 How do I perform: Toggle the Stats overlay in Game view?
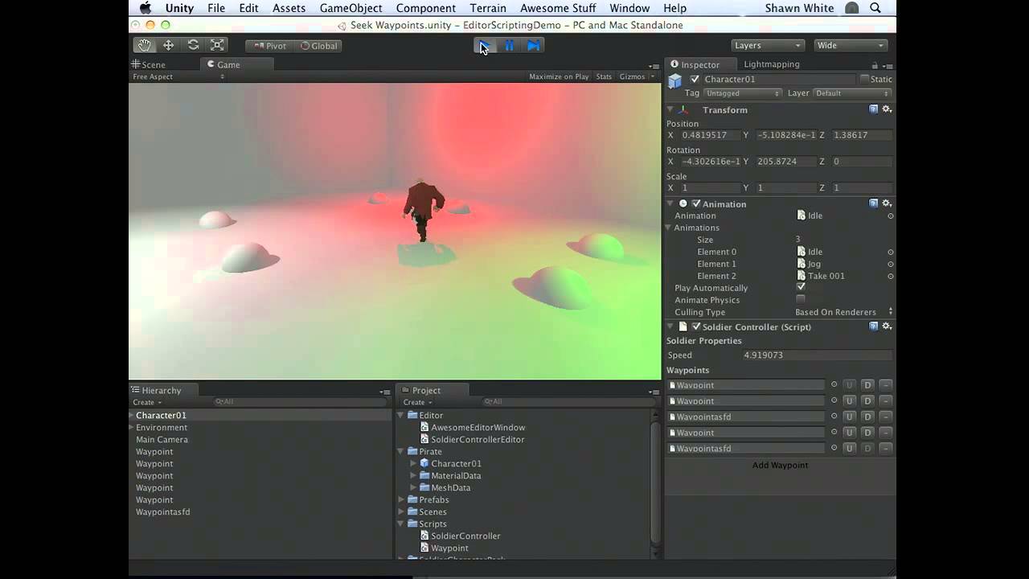(x=604, y=76)
